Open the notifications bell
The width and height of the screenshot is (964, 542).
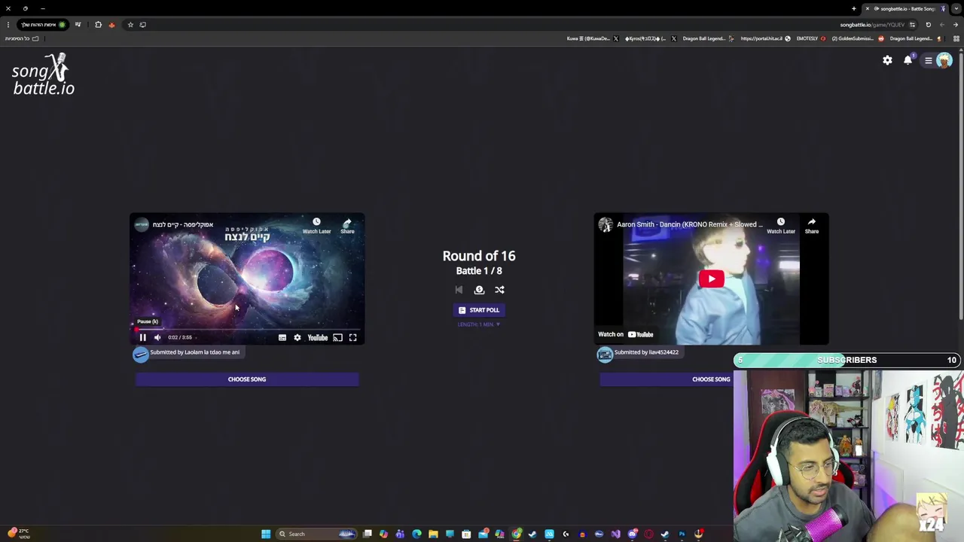(x=908, y=60)
